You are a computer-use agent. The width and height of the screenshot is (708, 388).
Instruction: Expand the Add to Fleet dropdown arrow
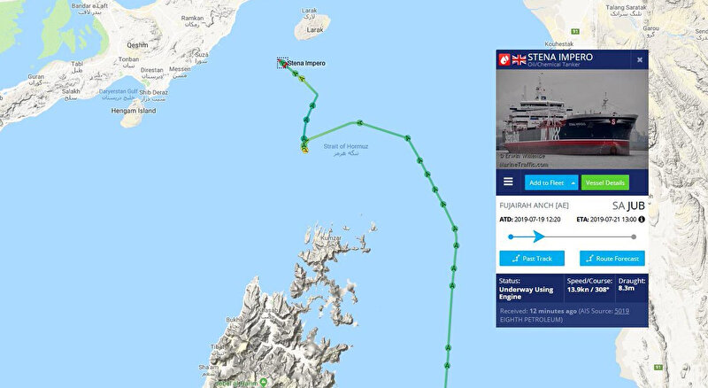[573, 182]
